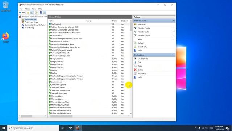
Task: Open the notification center icon
Action: pyautogui.click(x=227, y=128)
